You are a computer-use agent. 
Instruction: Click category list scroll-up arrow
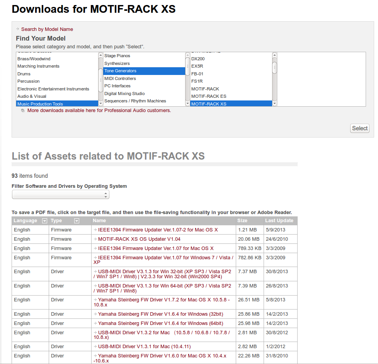(101, 55)
